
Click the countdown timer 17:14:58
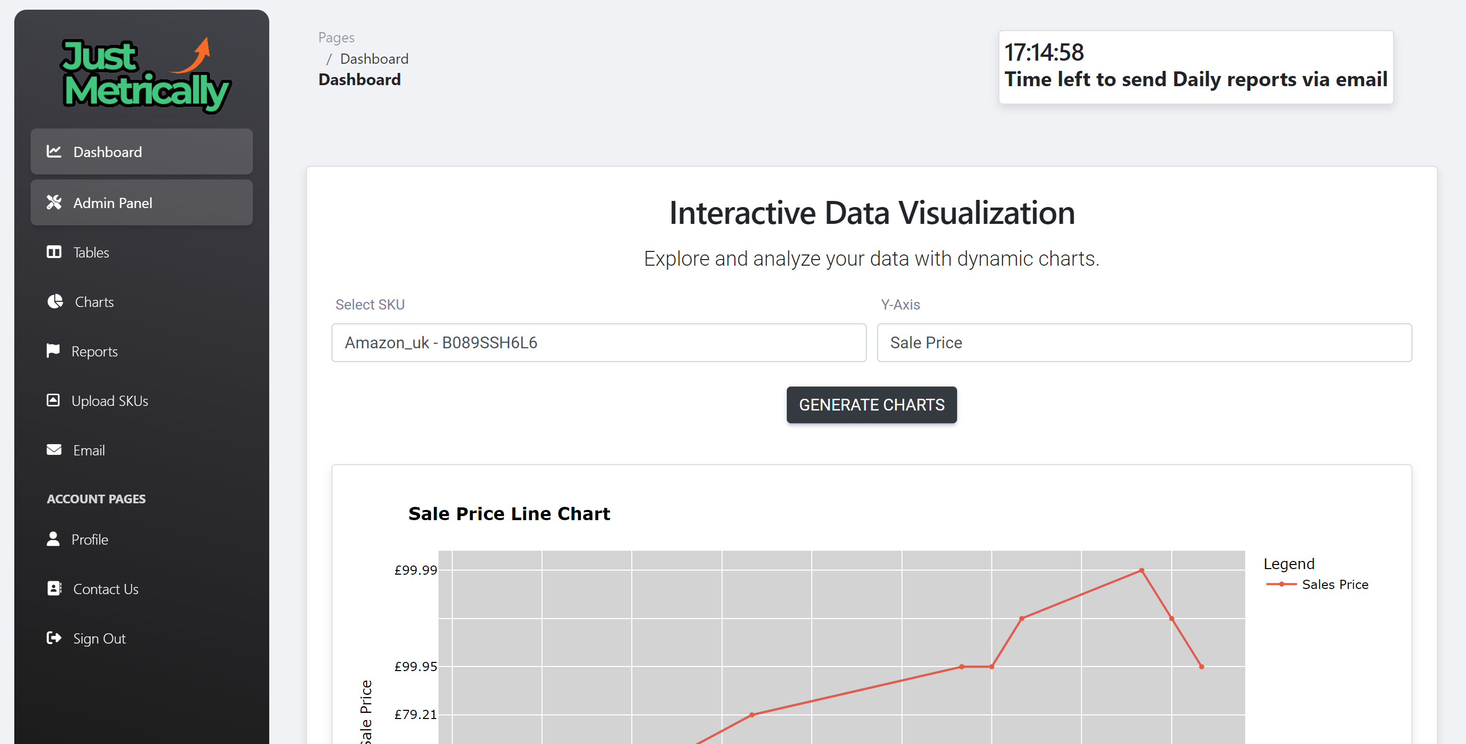point(1044,53)
